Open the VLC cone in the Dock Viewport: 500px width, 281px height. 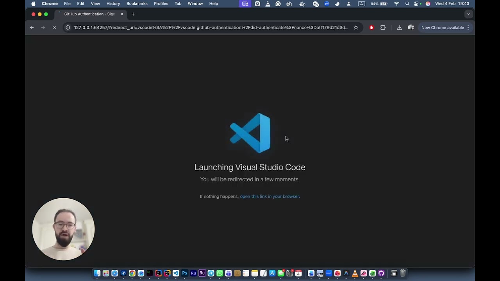[355, 273]
